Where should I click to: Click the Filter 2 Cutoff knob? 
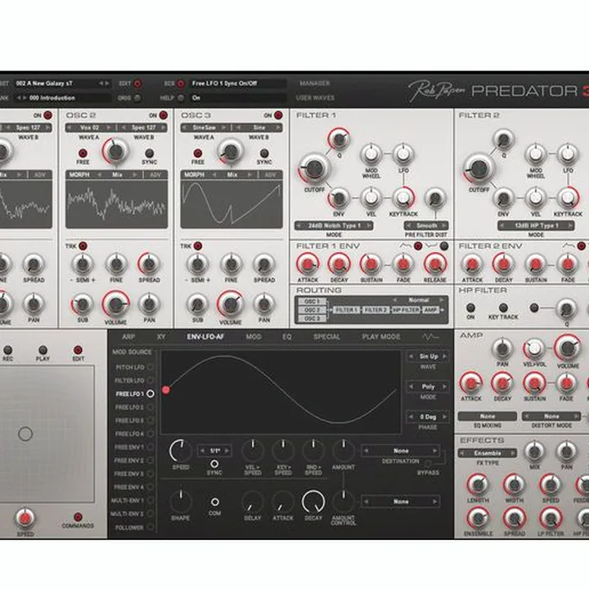pyautogui.click(x=479, y=169)
